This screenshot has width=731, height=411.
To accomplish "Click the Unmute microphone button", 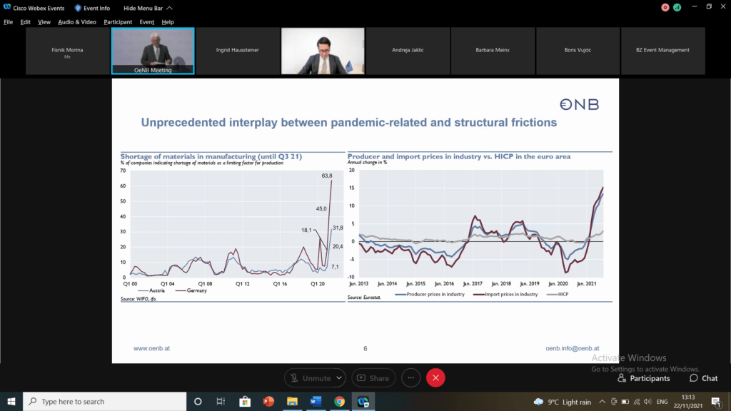I will pos(310,378).
